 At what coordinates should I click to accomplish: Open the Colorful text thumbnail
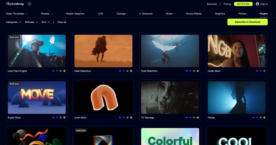pos(170,136)
